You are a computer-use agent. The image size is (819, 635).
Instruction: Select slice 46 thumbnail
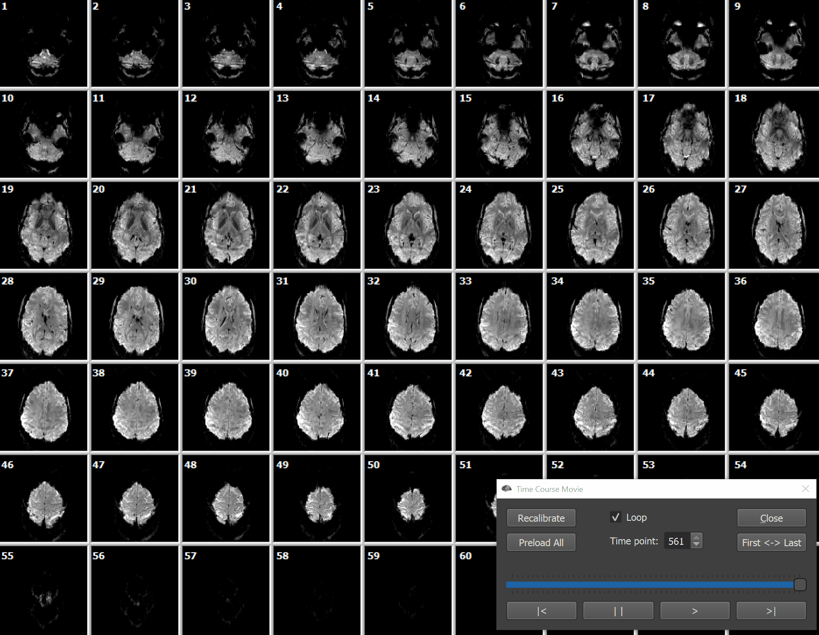point(43,498)
